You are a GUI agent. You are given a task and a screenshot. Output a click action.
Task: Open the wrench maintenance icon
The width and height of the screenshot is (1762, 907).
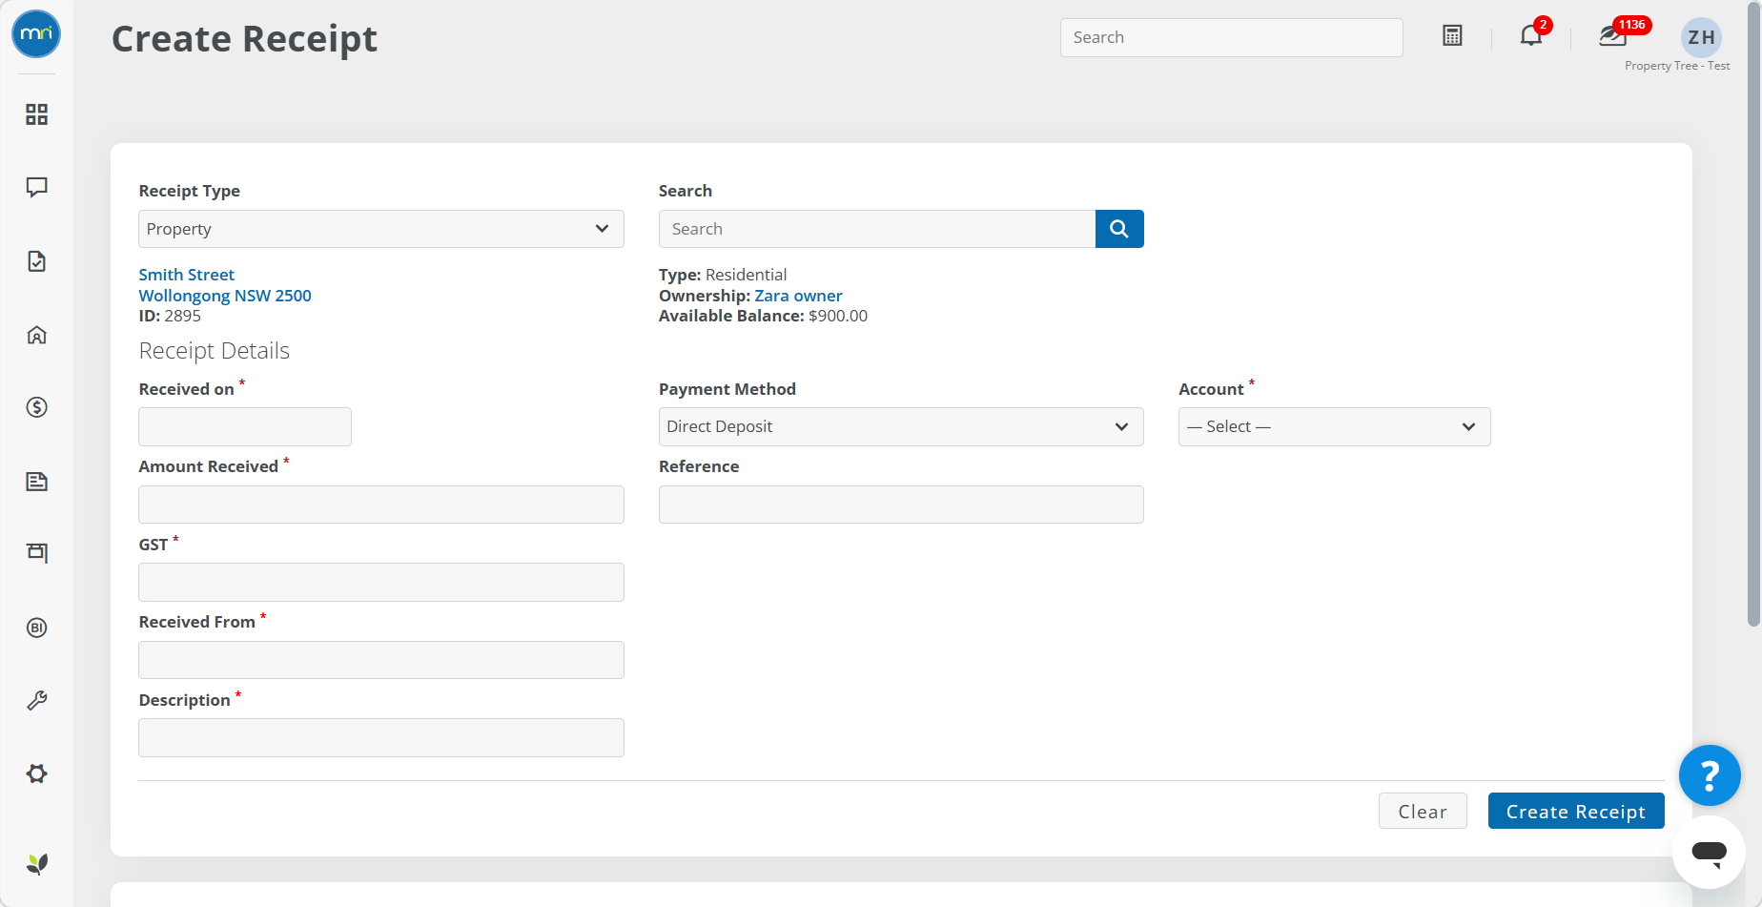(36, 700)
